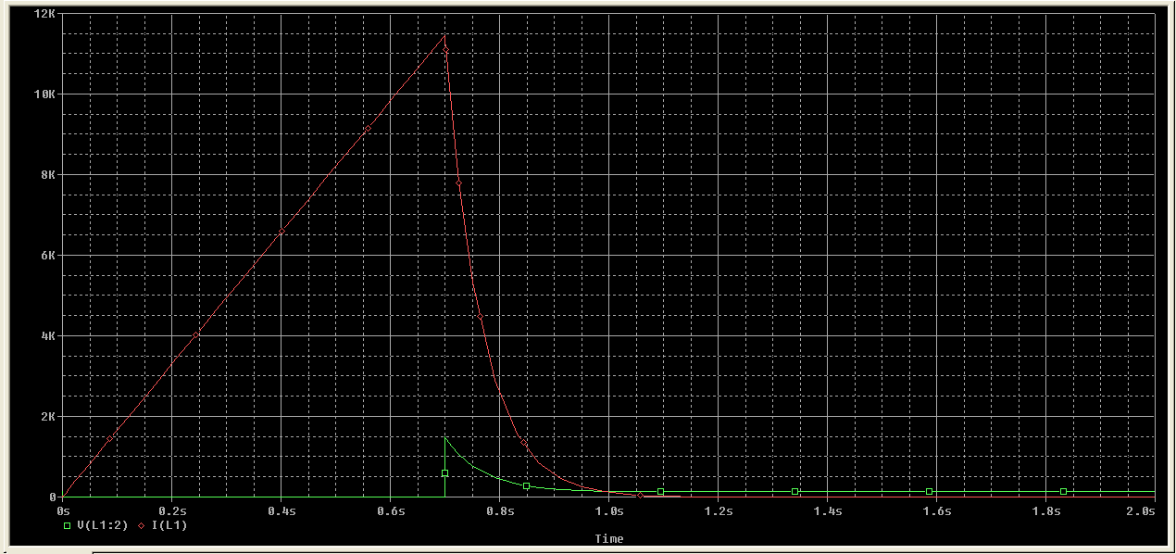Click the 8K y-axis label
1176x554 pixels.
(47, 175)
